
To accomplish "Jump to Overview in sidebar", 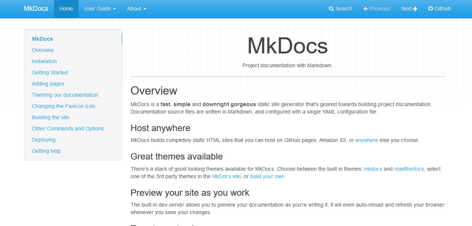I will 43,50.
